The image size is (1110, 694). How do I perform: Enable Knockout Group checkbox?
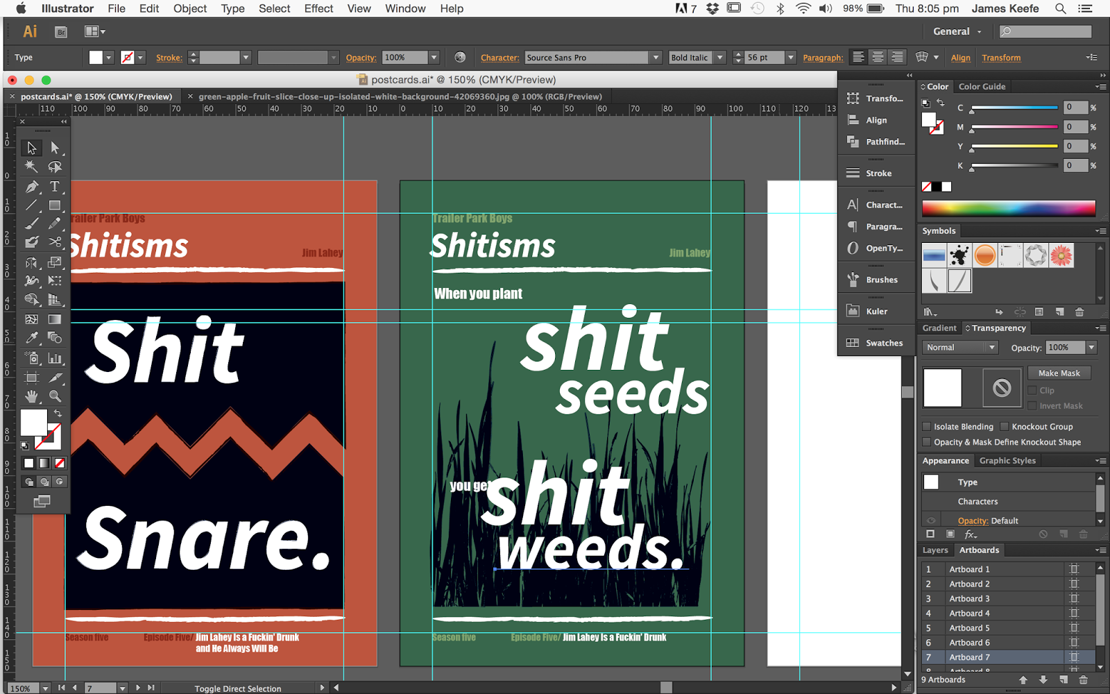(x=1004, y=427)
